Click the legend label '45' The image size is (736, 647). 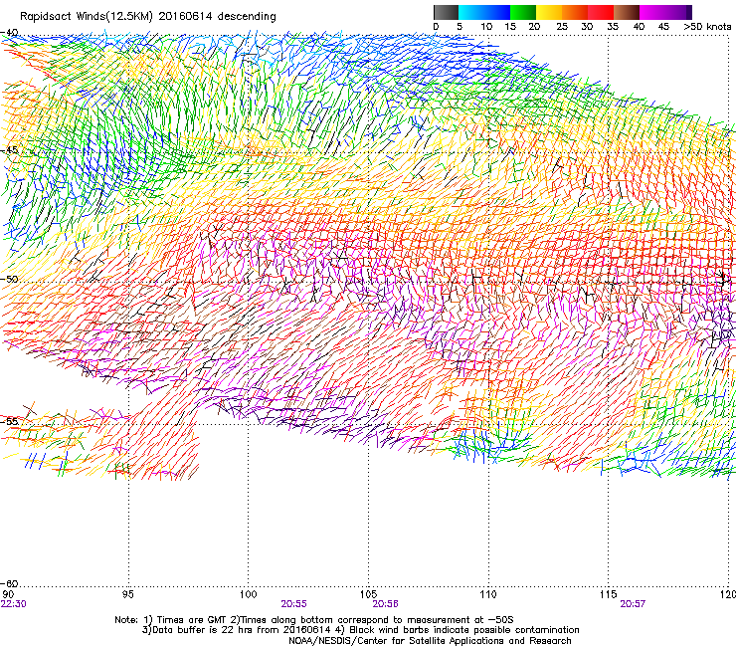(663, 27)
